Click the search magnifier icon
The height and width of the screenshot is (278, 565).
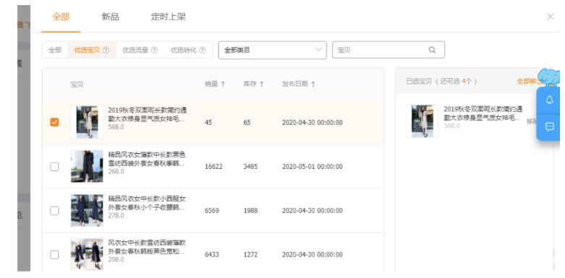coord(432,50)
